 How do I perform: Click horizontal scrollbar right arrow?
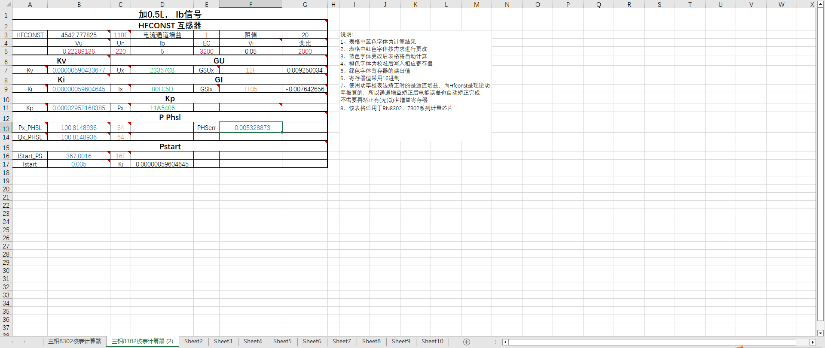(x=813, y=342)
